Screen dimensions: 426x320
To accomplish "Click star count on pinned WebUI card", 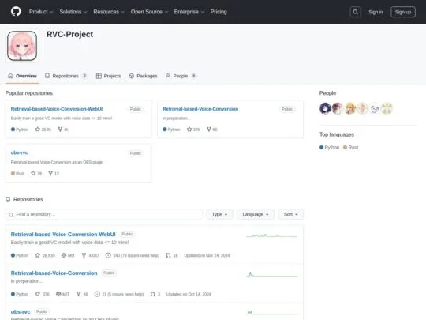I will [43, 130].
